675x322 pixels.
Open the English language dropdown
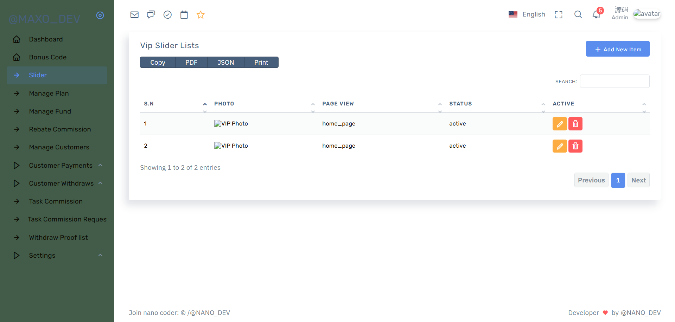[x=527, y=14]
